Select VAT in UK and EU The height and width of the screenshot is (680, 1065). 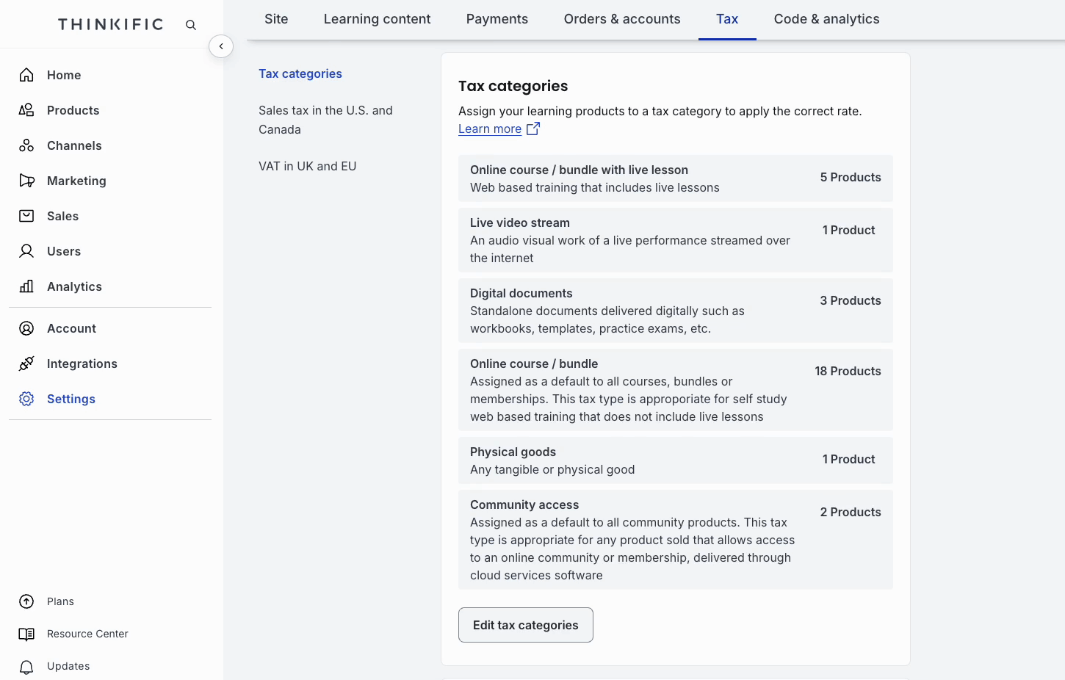click(x=307, y=166)
